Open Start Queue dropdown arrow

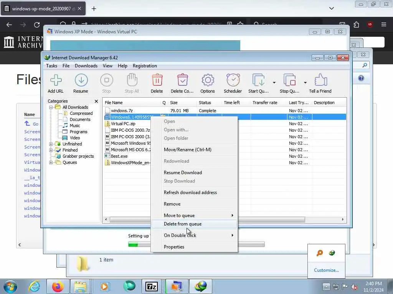point(274,83)
